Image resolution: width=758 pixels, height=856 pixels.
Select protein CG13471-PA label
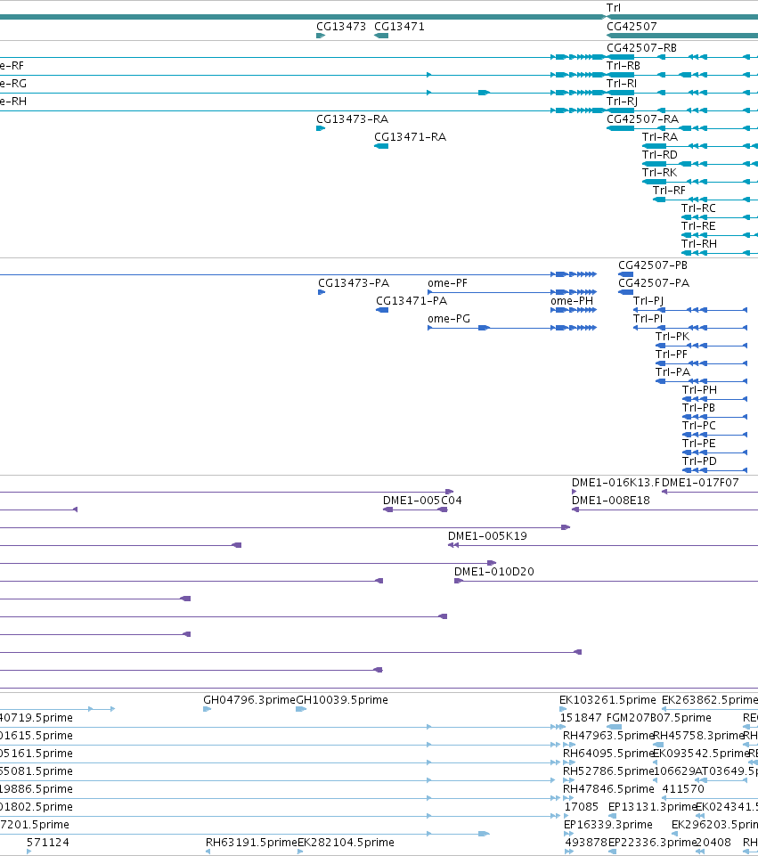pyautogui.click(x=412, y=301)
